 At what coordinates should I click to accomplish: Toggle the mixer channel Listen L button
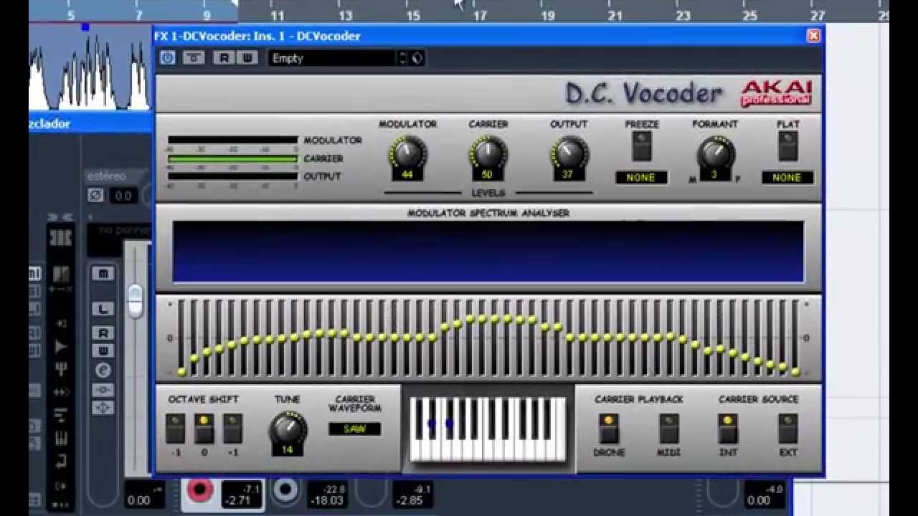tap(103, 309)
